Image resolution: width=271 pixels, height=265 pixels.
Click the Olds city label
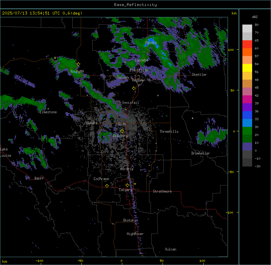coord(122,124)
